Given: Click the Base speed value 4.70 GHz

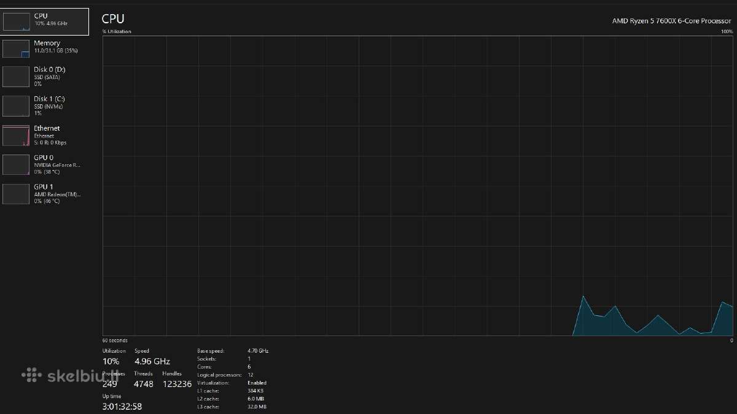Looking at the screenshot, I should [258, 351].
